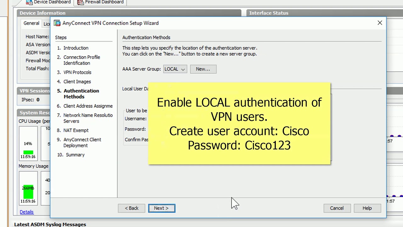Click the Interface Status panel header
This screenshot has width=403, height=227.
pyautogui.click(x=324, y=13)
